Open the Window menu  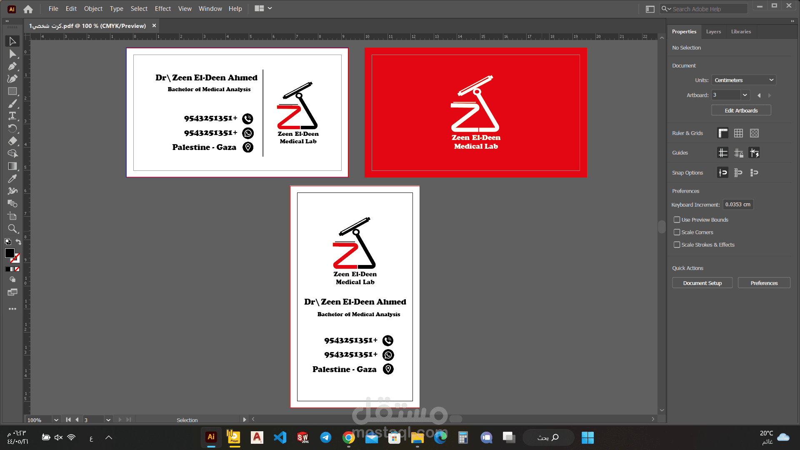[210, 8]
